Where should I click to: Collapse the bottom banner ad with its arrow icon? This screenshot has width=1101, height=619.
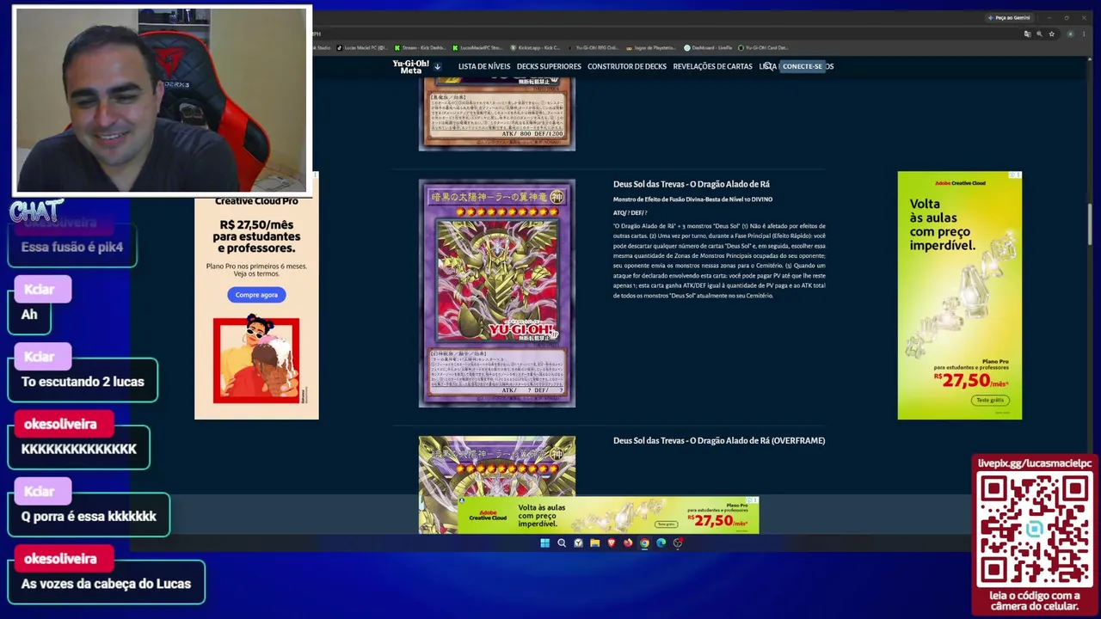[x=462, y=499]
